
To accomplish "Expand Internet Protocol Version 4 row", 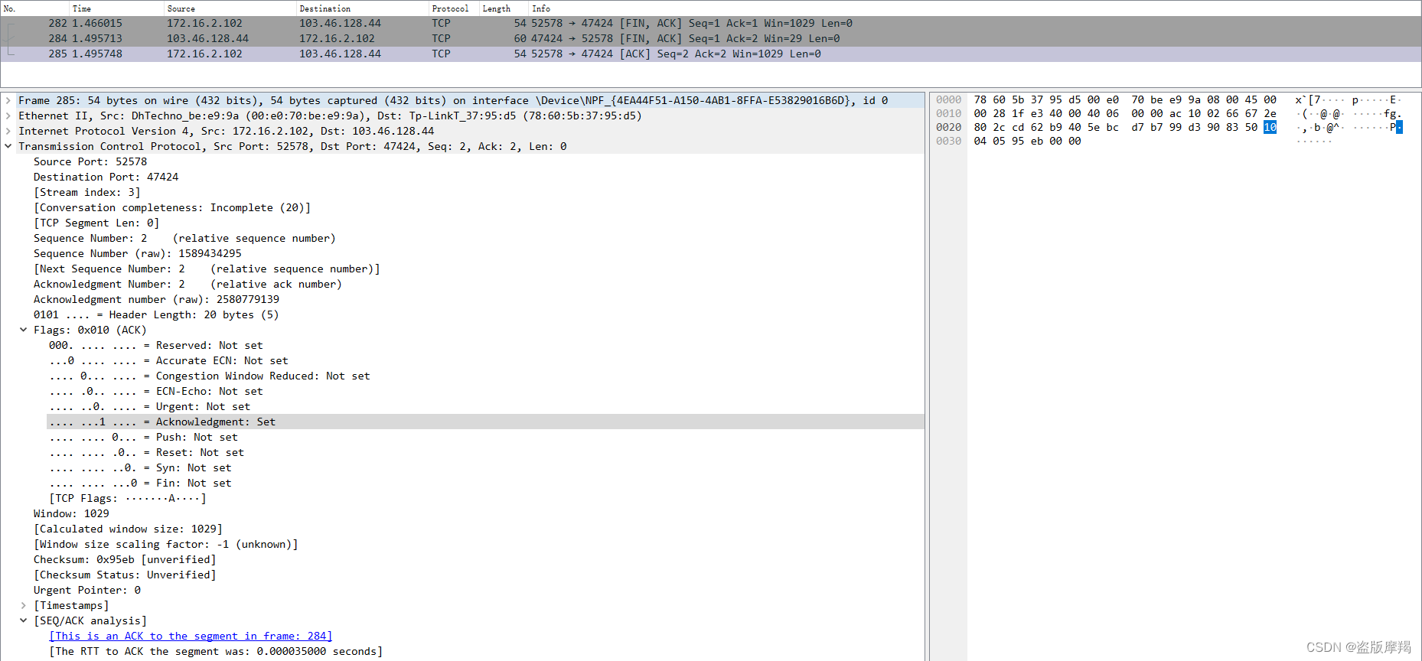I will 8,131.
